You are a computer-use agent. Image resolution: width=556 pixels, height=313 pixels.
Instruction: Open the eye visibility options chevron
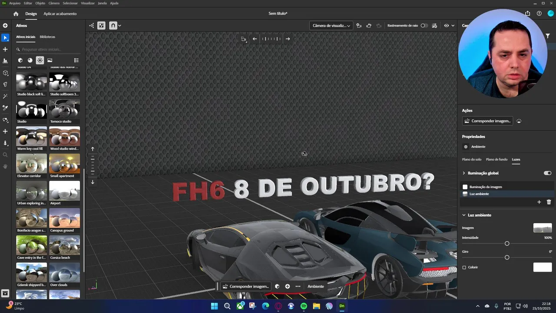click(453, 26)
